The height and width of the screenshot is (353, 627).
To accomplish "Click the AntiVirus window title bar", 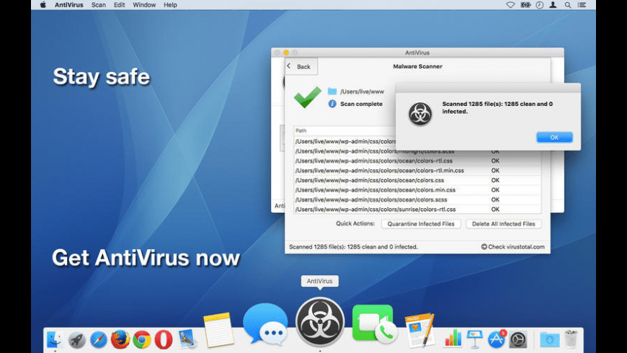I will click(417, 53).
